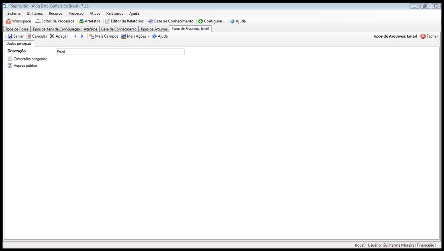Select the Dados principais tab
444x251 pixels.
(18, 43)
